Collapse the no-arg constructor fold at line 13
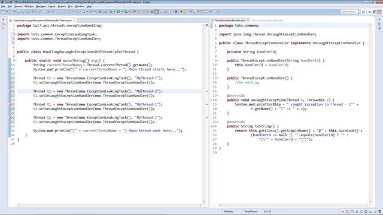The image size is (383, 215). (217, 78)
